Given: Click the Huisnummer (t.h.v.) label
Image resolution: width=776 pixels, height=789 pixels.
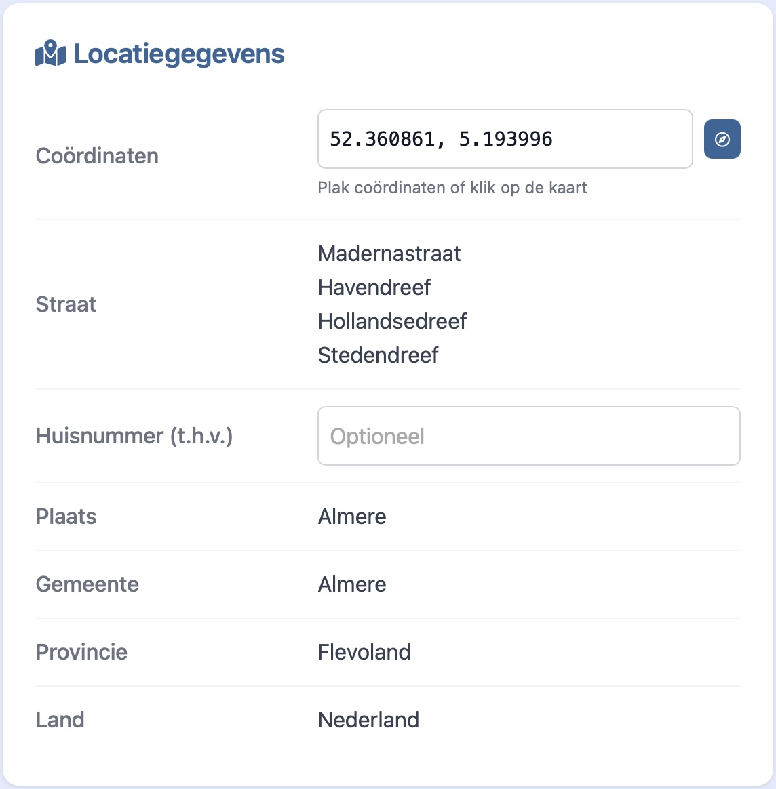Looking at the screenshot, I should [134, 436].
